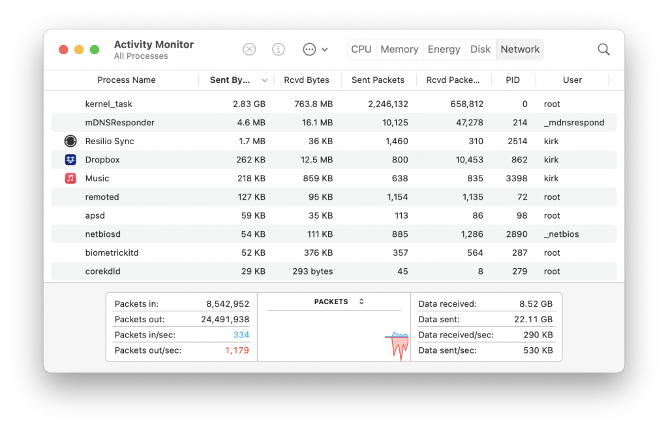Viewport: 668px width, 430px height.
Task: Click the Resilio Sync app icon
Action: [70, 141]
